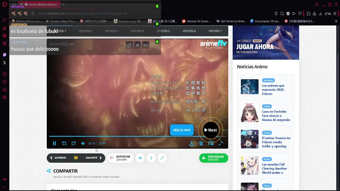Skip forward 10 seconds in the video
Screen dimensions: 340x191
click(x=74, y=144)
